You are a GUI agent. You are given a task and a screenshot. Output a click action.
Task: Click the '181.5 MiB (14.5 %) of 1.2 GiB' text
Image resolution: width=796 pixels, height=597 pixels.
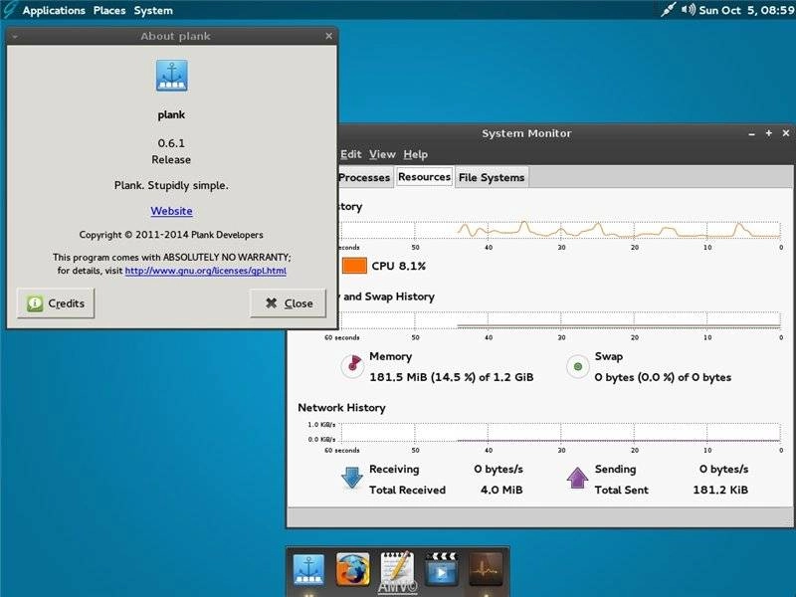(x=452, y=377)
